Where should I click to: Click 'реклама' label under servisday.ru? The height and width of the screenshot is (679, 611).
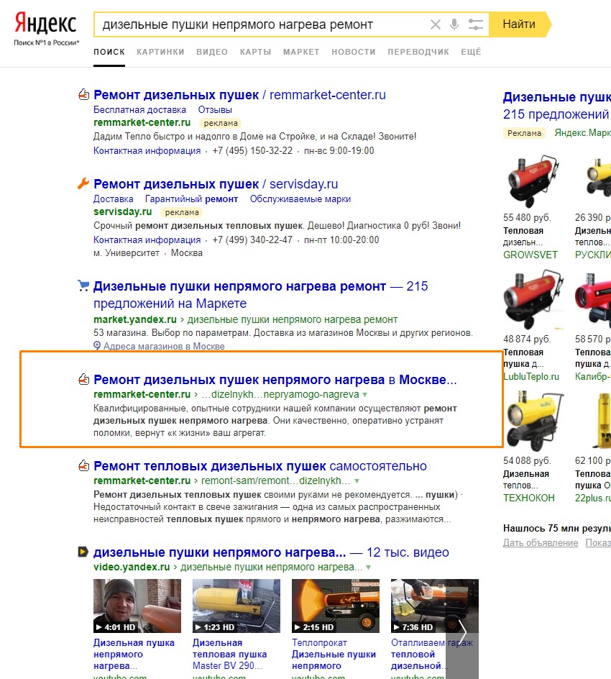pyautogui.click(x=182, y=212)
